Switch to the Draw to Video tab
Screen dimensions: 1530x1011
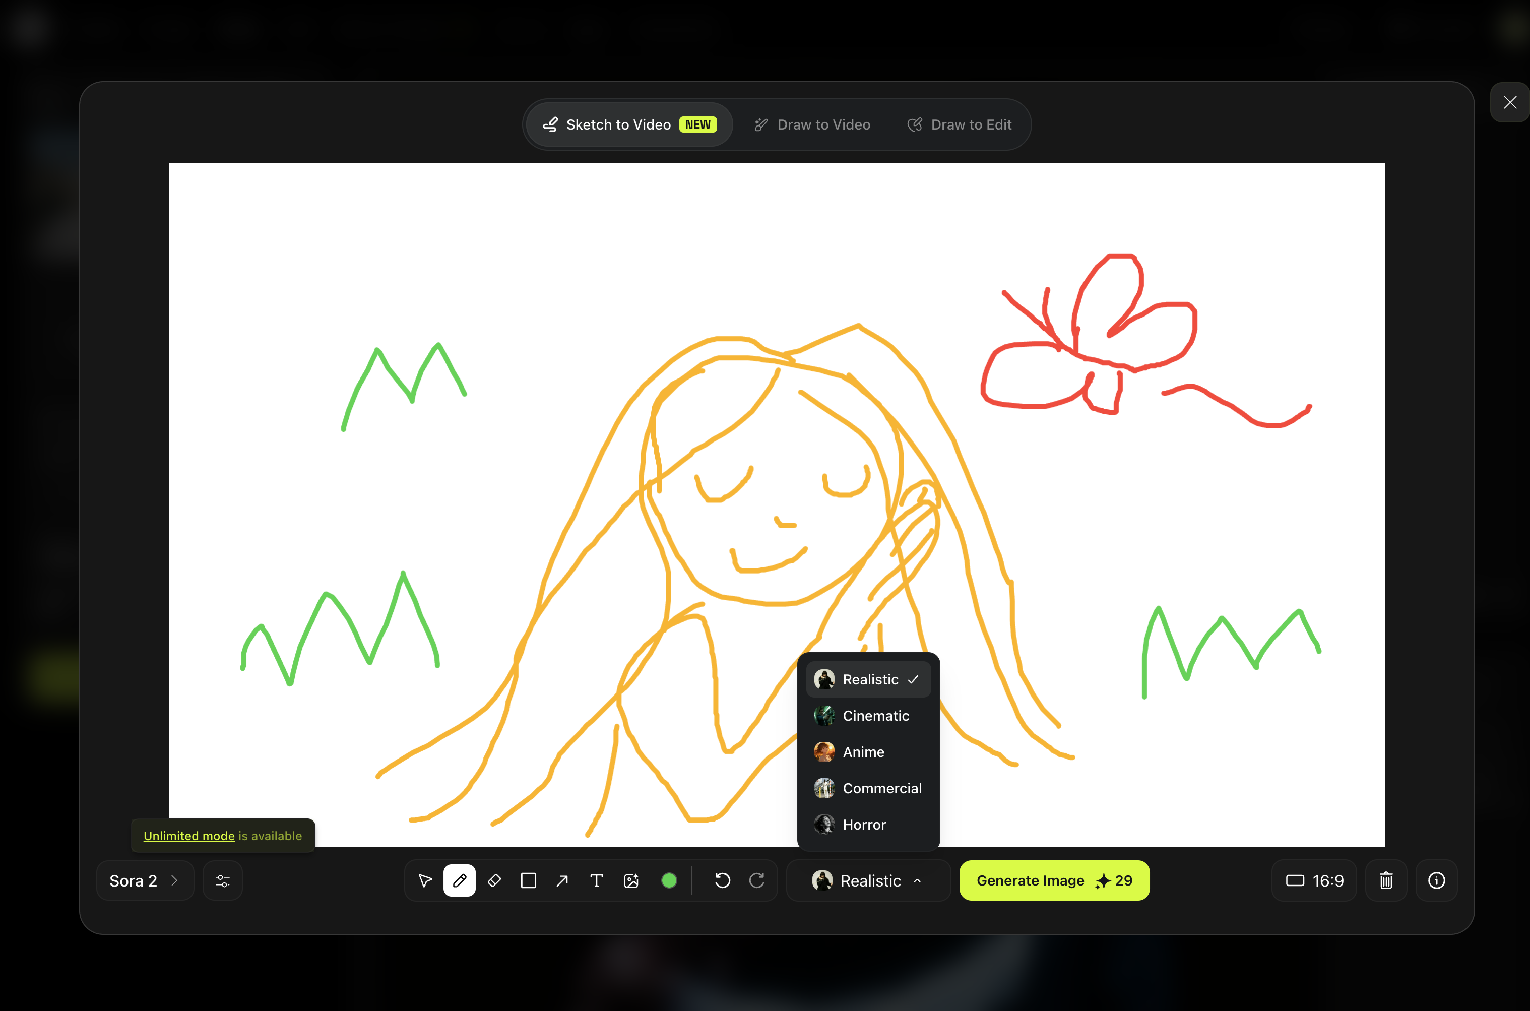812,124
